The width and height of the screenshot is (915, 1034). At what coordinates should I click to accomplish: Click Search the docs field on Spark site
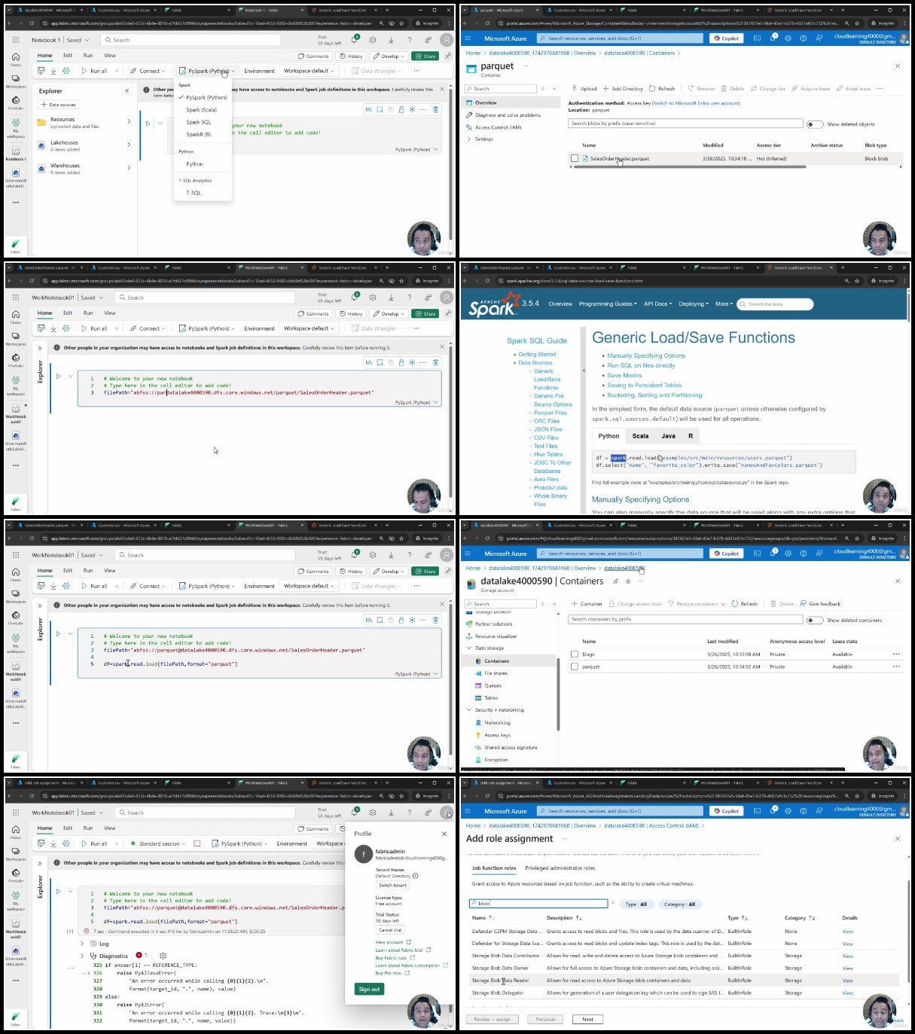[x=776, y=304]
